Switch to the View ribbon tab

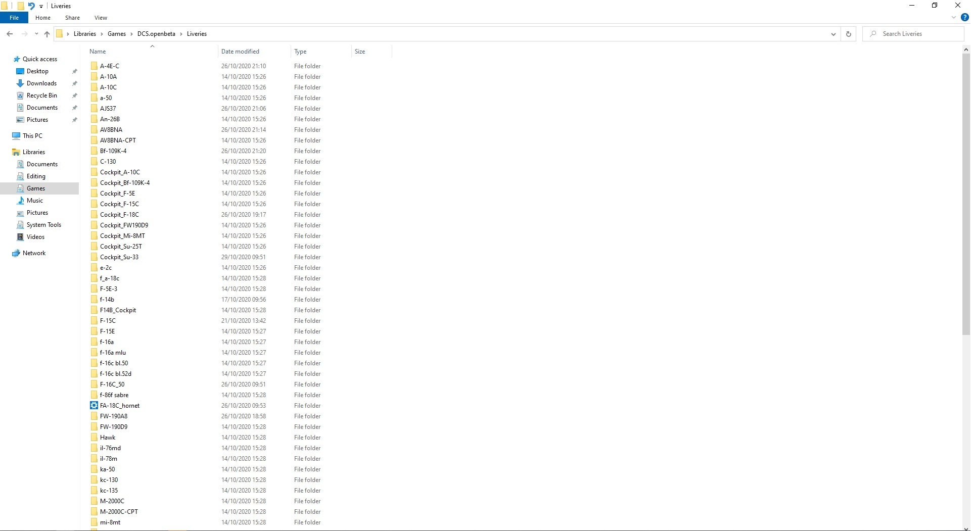(101, 18)
